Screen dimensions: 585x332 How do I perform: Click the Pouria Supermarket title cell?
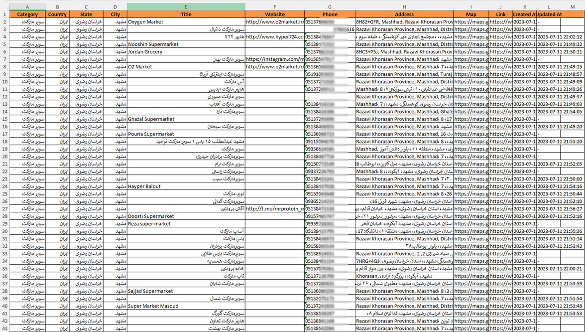point(186,134)
